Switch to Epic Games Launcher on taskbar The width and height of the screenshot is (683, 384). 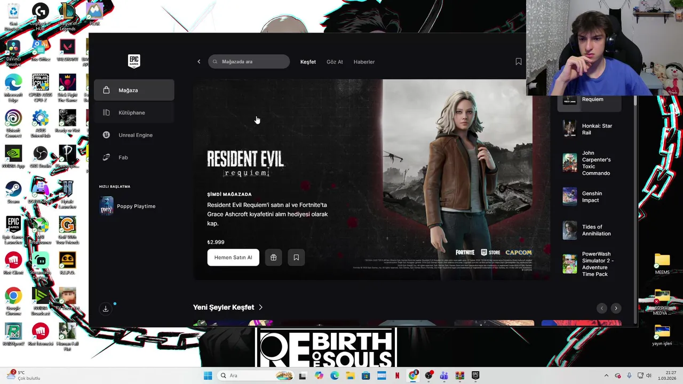[x=475, y=375]
